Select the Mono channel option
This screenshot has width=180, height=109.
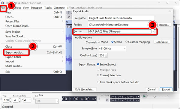tap(99, 42)
